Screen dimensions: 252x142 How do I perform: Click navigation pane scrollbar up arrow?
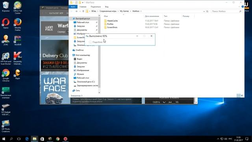pos(99,16)
